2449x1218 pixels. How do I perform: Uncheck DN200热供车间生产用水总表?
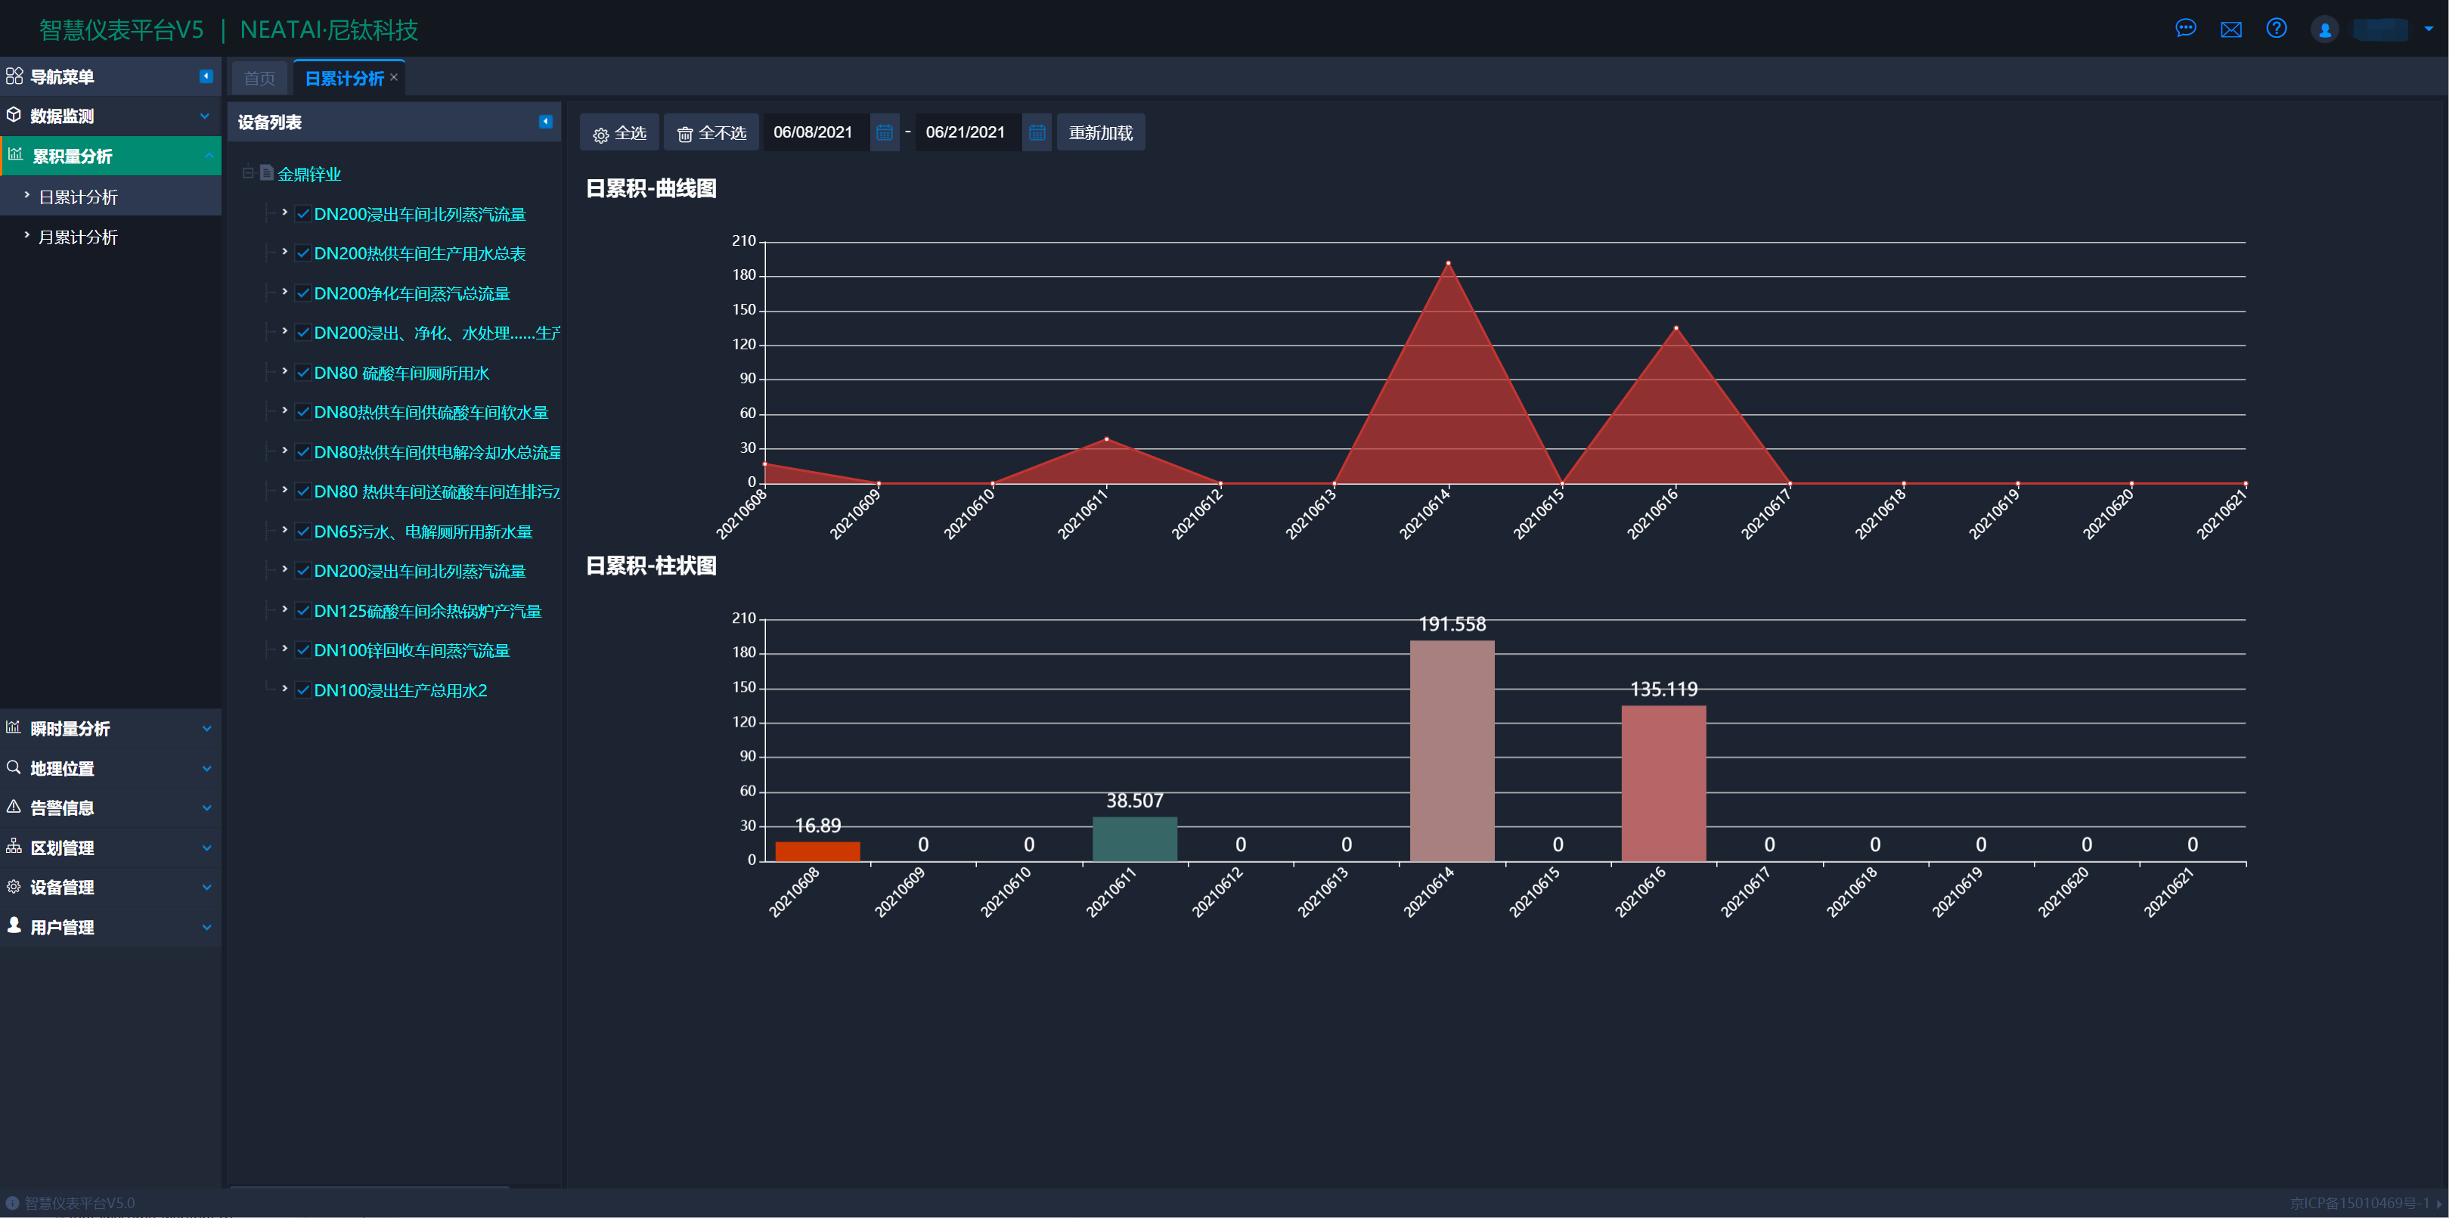tap(302, 253)
